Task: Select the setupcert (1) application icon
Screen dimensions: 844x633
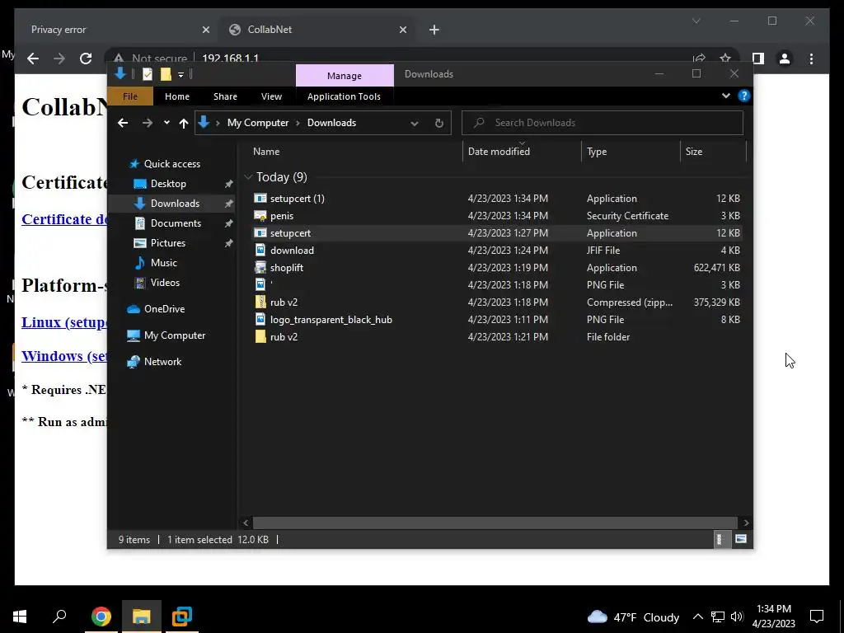Action: [x=260, y=199]
